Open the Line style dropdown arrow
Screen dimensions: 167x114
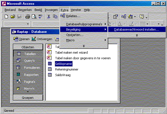click(159, 24)
